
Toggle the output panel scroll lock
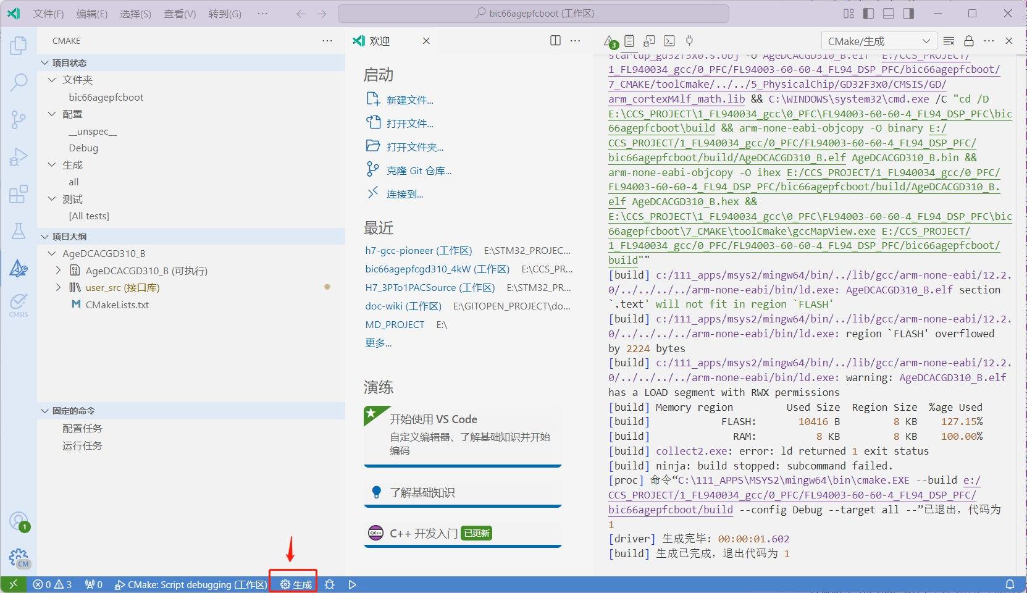point(968,41)
